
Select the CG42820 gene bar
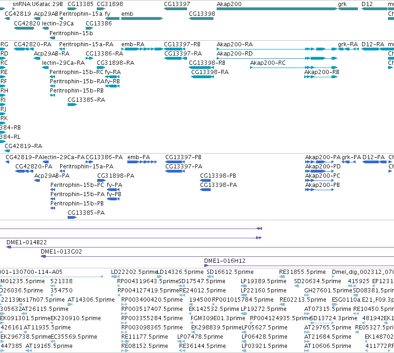tap(24, 28)
